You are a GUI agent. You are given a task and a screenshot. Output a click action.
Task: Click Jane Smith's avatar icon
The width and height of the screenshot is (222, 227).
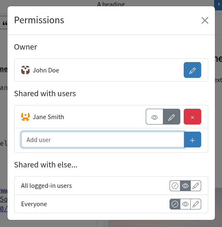coord(25,117)
